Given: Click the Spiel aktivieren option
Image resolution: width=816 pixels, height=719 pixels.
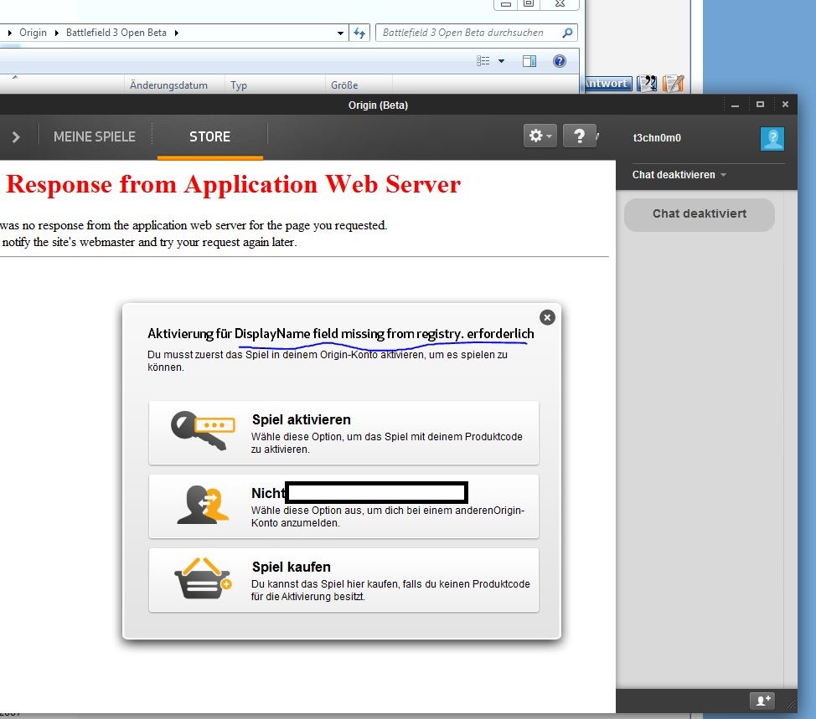Looking at the screenshot, I should [343, 433].
